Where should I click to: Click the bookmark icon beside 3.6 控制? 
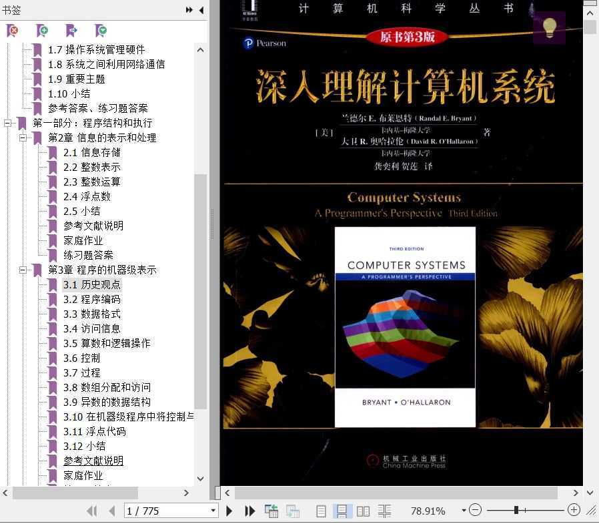53,358
